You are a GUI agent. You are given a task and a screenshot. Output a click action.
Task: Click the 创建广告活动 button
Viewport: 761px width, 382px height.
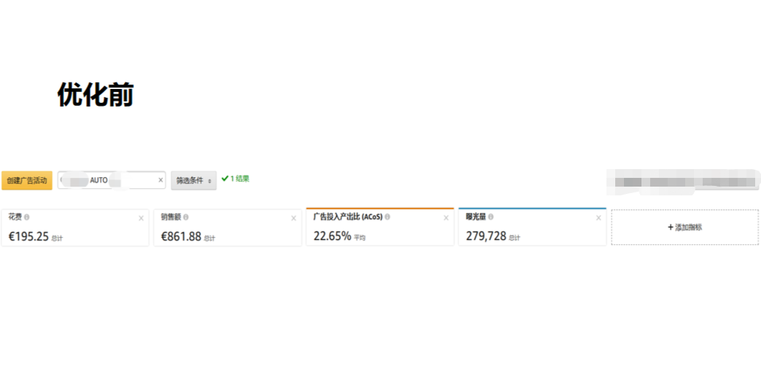point(27,180)
